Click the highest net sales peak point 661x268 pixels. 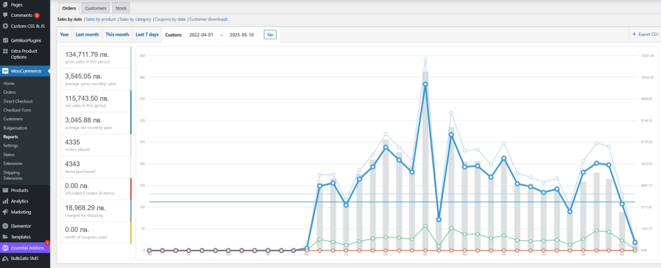pyautogui.click(x=426, y=84)
